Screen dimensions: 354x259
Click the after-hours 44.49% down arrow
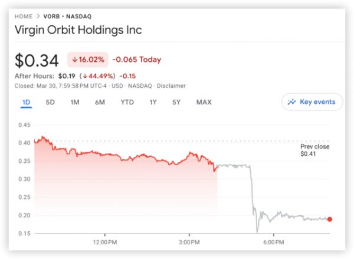point(85,76)
